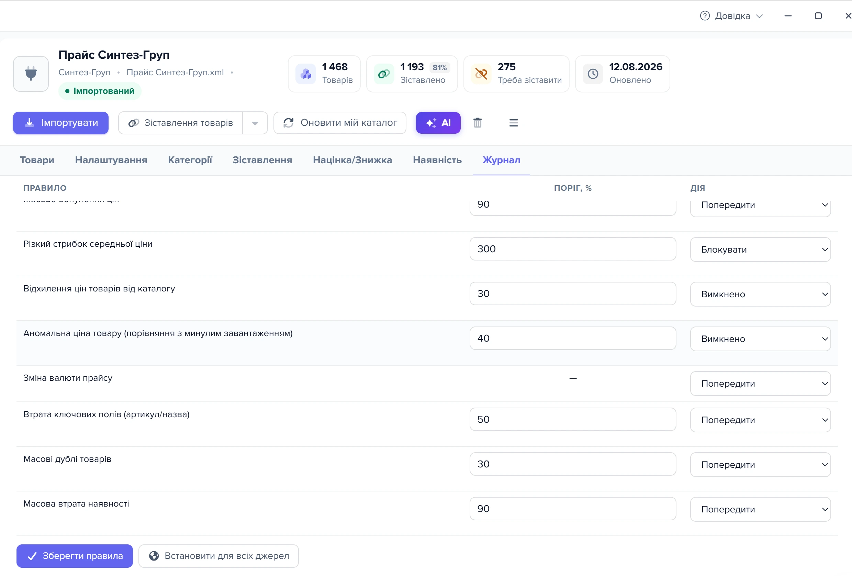
Task: Click the clock updated icon
Action: [593, 74]
